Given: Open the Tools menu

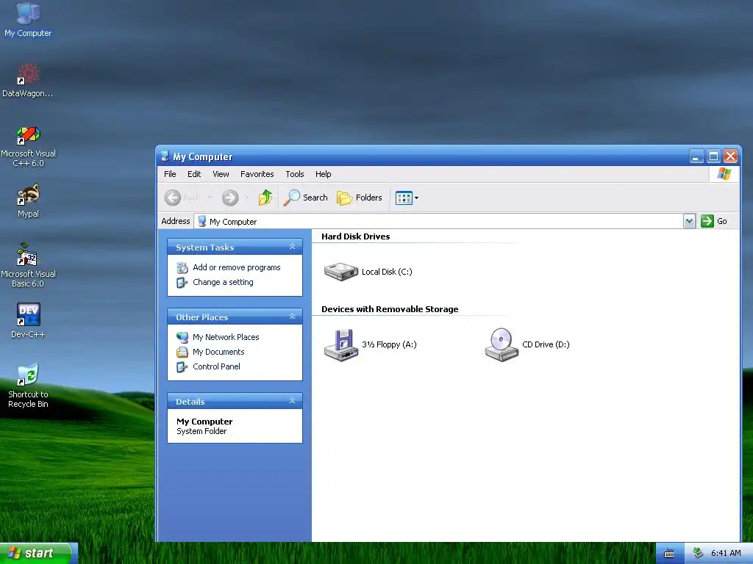Looking at the screenshot, I should pyautogui.click(x=295, y=174).
